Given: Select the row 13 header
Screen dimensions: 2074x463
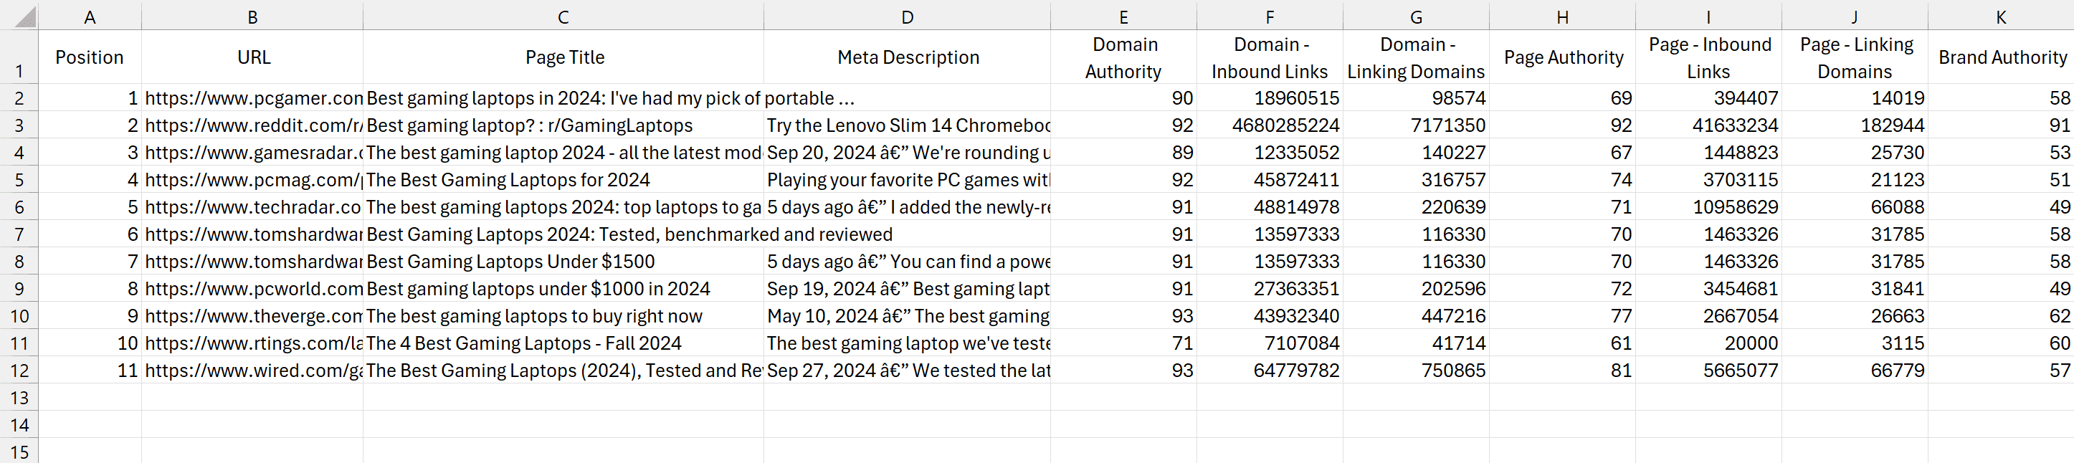Looking at the screenshot, I should coord(19,398).
